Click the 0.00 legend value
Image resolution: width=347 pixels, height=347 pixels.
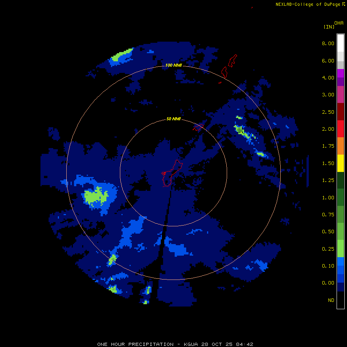[x=328, y=283]
